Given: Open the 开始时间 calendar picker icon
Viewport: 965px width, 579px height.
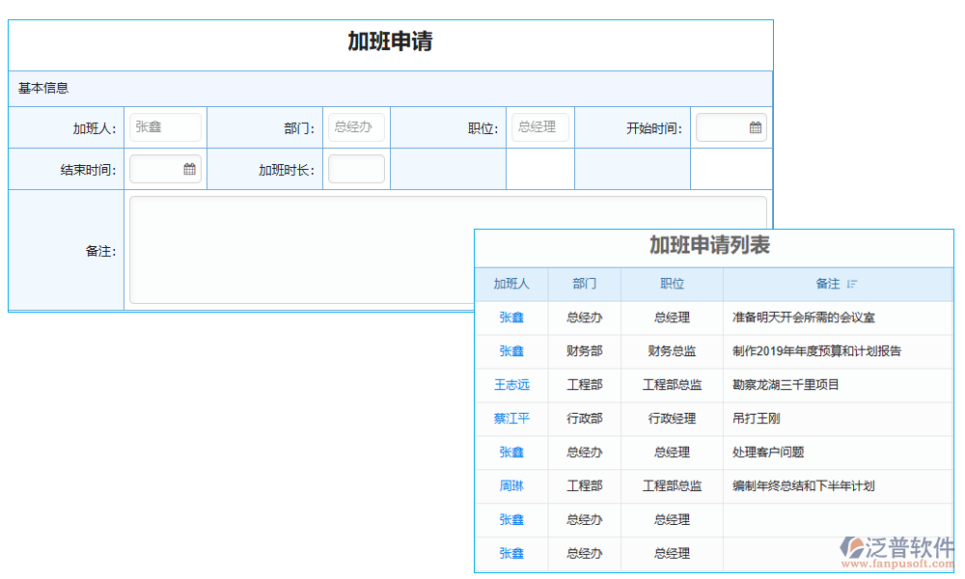Looking at the screenshot, I should [756, 127].
